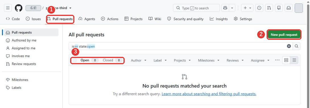Switch to the compact list view toggle
Screen dimensions: 310x108
[x=294, y=60]
